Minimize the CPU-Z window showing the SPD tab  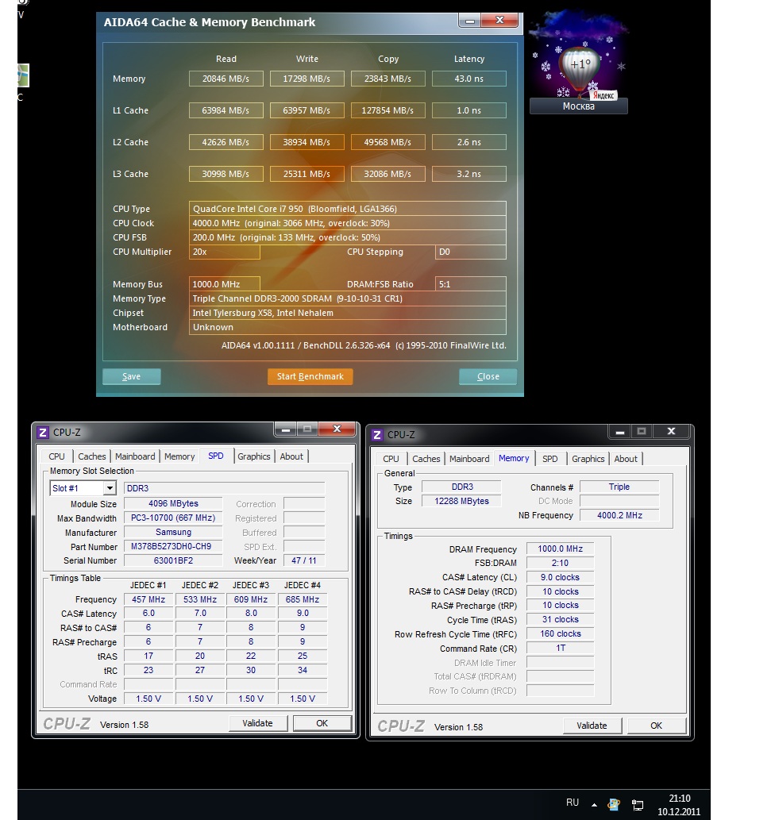coord(286,429)
